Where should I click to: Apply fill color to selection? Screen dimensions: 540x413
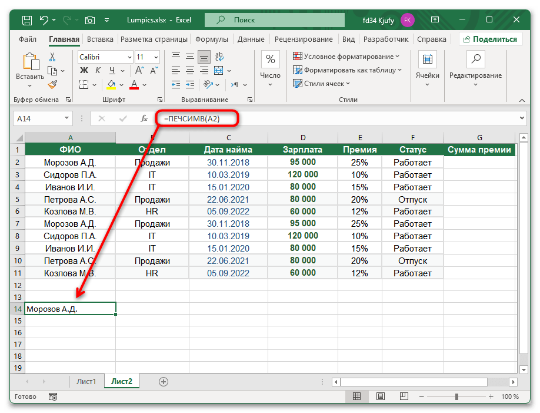[x=111, y=85]
